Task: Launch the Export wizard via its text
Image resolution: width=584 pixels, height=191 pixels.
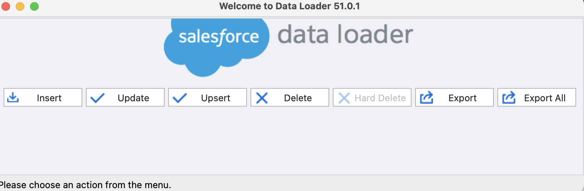Action: (x=462, y=98)
